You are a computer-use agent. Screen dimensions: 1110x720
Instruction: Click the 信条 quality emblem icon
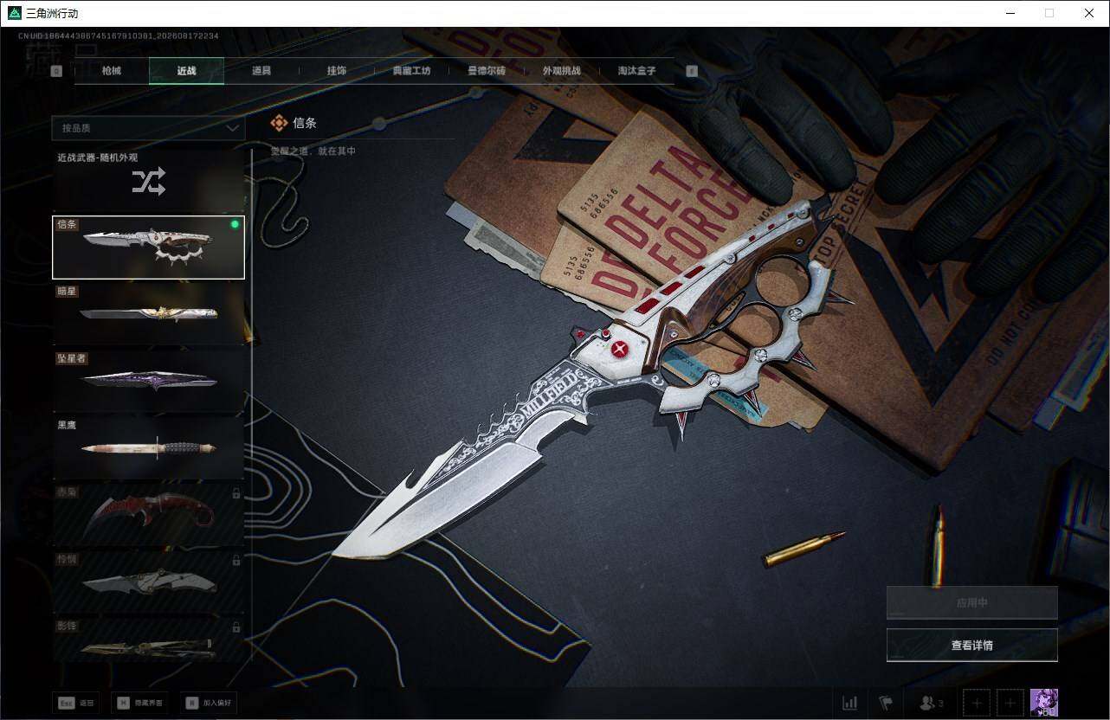coord(279,123)
